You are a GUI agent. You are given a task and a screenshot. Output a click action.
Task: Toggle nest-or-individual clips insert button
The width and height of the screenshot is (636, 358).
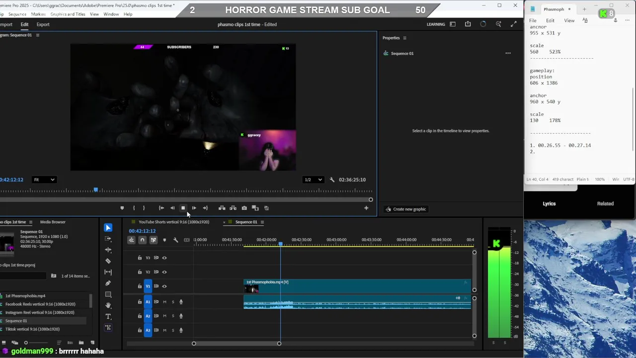pyautogui.click(x=131, y=240)
